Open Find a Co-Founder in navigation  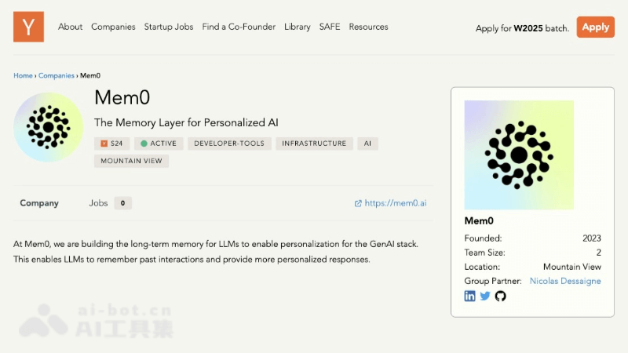(x=239, y=27)
